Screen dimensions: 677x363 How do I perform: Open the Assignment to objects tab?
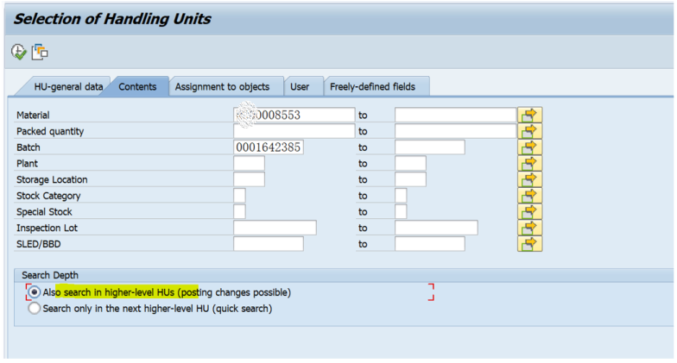pyautogui.click(x=222, y=87)
